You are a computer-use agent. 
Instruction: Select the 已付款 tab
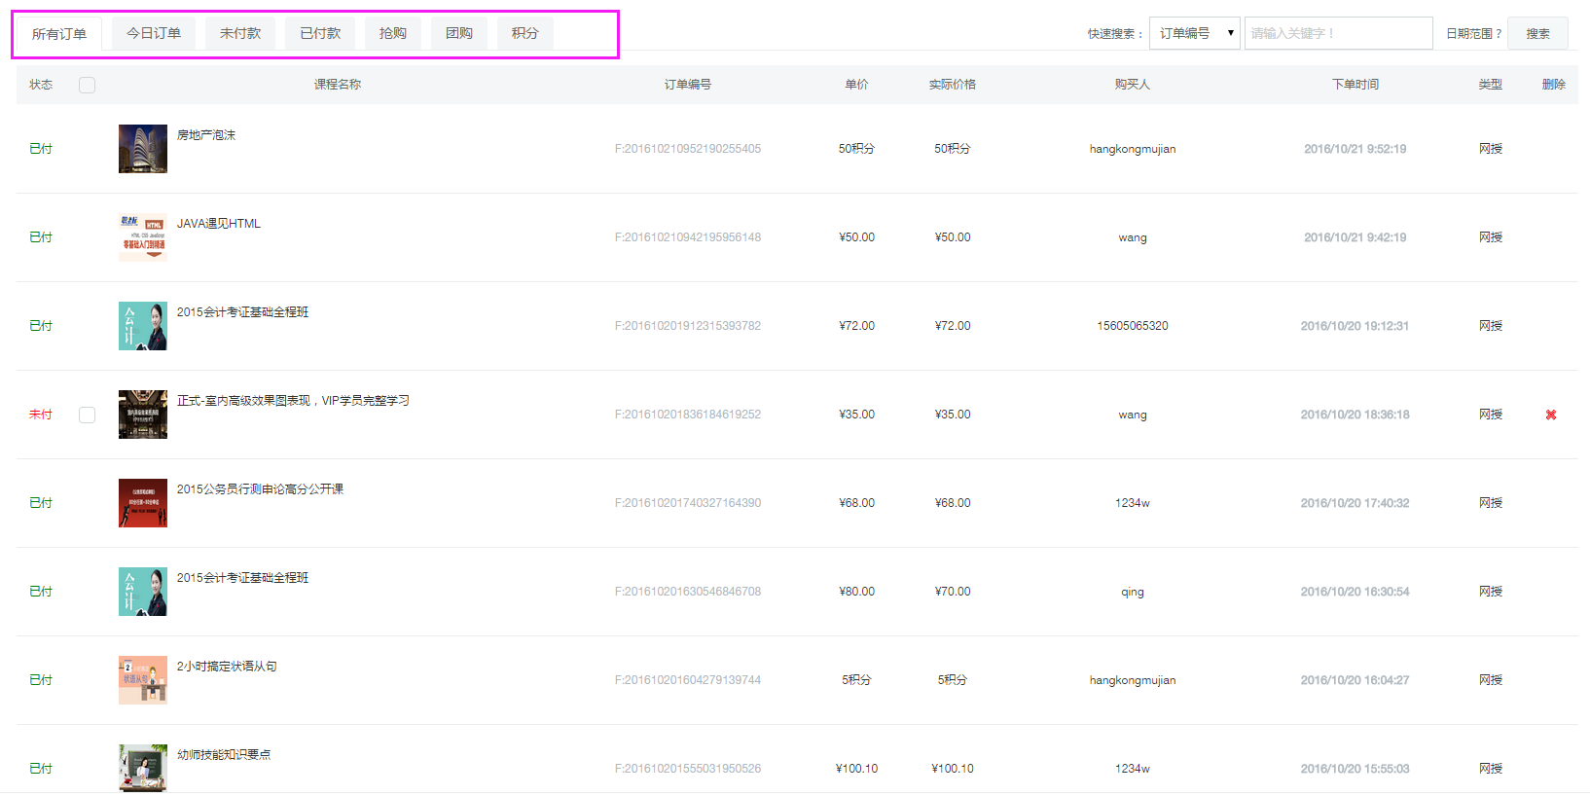tap(320, 33)
